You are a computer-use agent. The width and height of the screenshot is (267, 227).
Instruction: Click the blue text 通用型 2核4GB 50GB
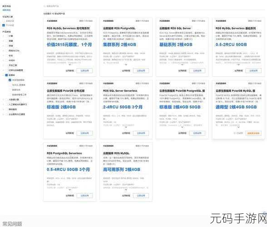(x=236, y=107)
